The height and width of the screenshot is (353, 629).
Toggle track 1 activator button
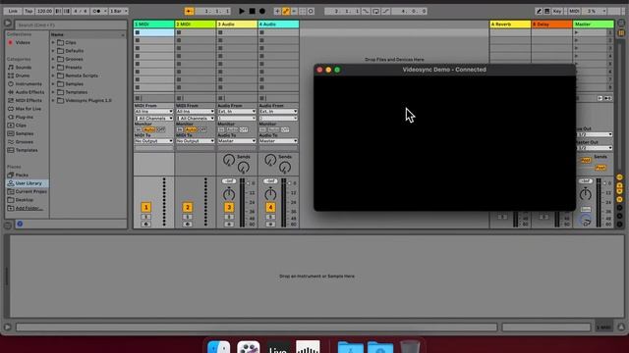pos(146,207)
